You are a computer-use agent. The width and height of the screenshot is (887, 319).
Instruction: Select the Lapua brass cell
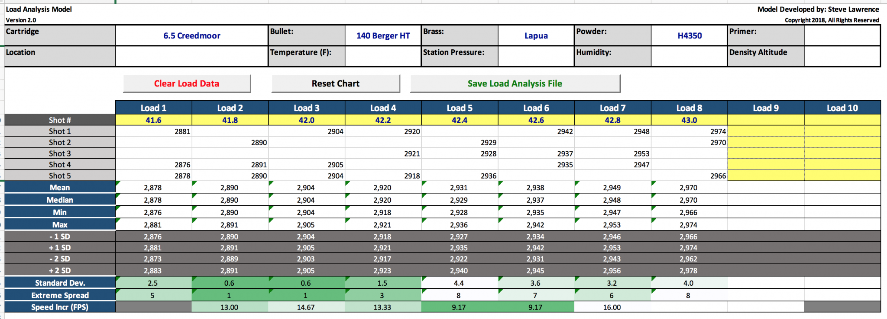536,35
